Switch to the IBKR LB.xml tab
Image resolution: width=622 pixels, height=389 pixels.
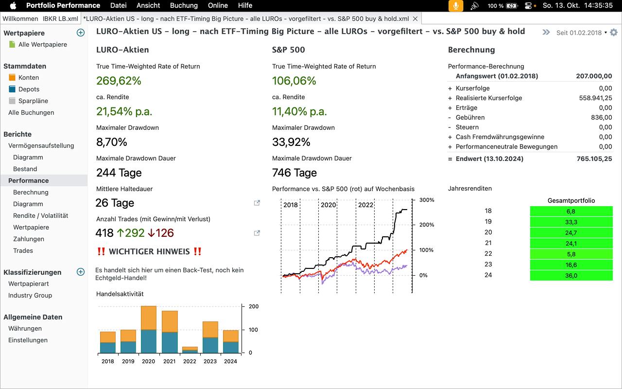pyautogui.click(x=60, y=18)
